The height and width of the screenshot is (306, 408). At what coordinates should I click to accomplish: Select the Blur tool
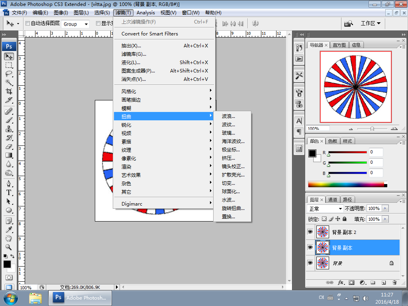pyautogui.click(x=9, y=164)
